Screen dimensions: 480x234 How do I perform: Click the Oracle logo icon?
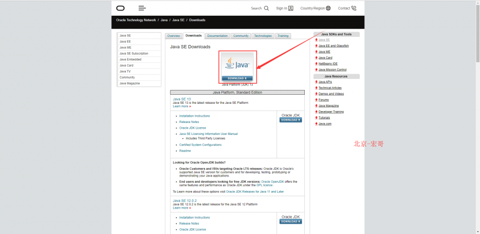[120, 8]
